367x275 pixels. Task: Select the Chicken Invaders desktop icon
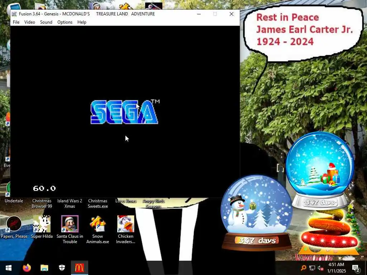point(126,230)
